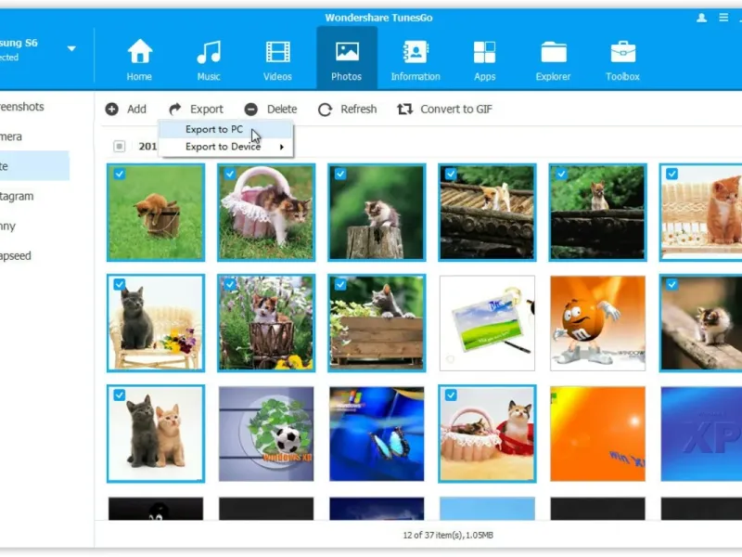
Task: Uncheck the kitten on wooden ledge photo
Action: click(x=672, y=284)
